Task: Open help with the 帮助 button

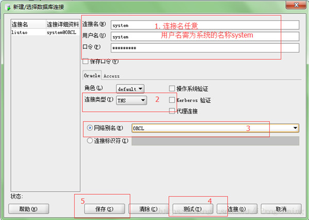Action: click(28, 209)
